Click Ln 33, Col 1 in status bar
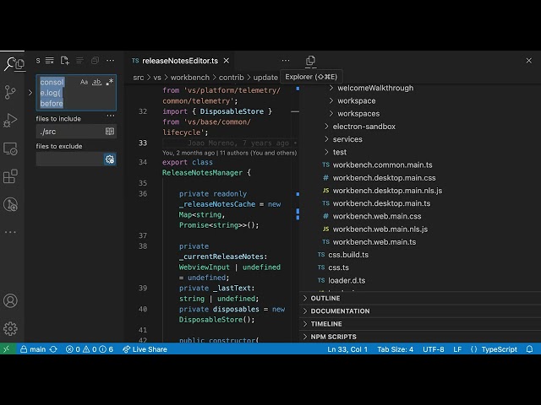The image size is (541, 405). point(347,349)
